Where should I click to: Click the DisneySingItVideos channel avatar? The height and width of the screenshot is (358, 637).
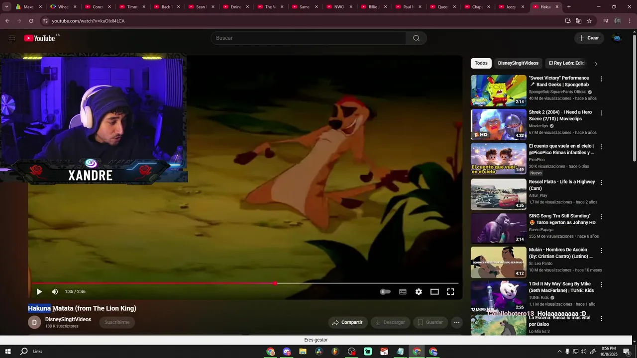click(34, 322)
